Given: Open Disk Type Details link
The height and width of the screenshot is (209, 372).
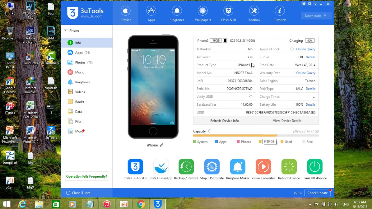Looking at the screenshot, I should [x=310, y=89].
